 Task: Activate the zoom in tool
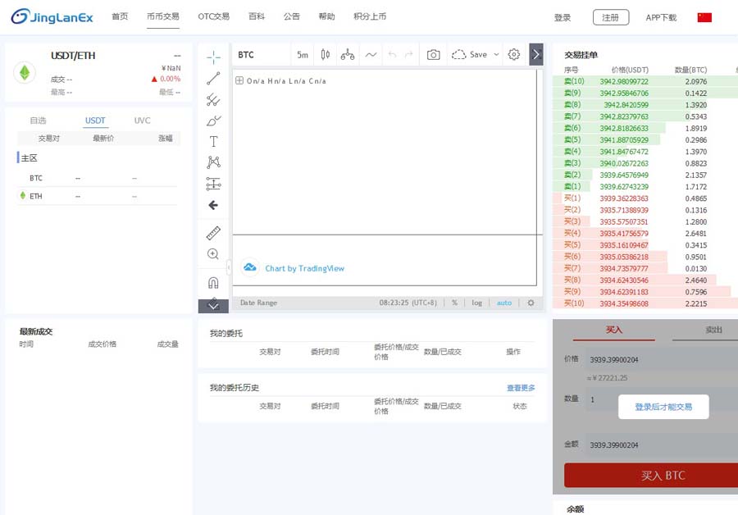tap(213, 254)
